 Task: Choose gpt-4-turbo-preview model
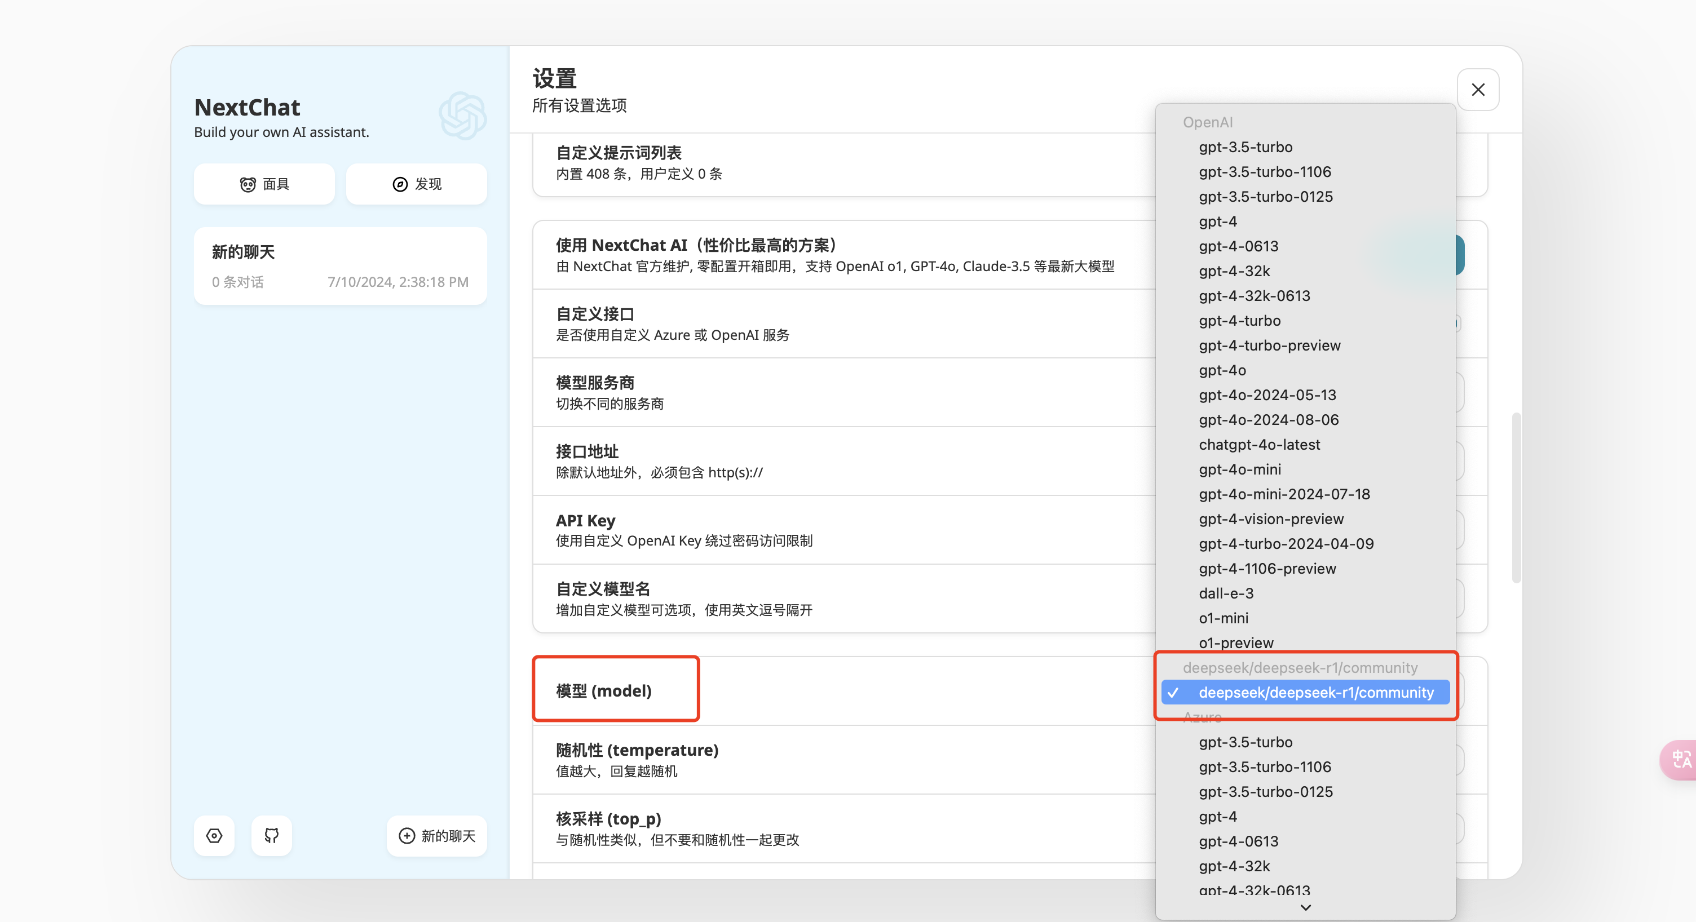coord(1306,345)
